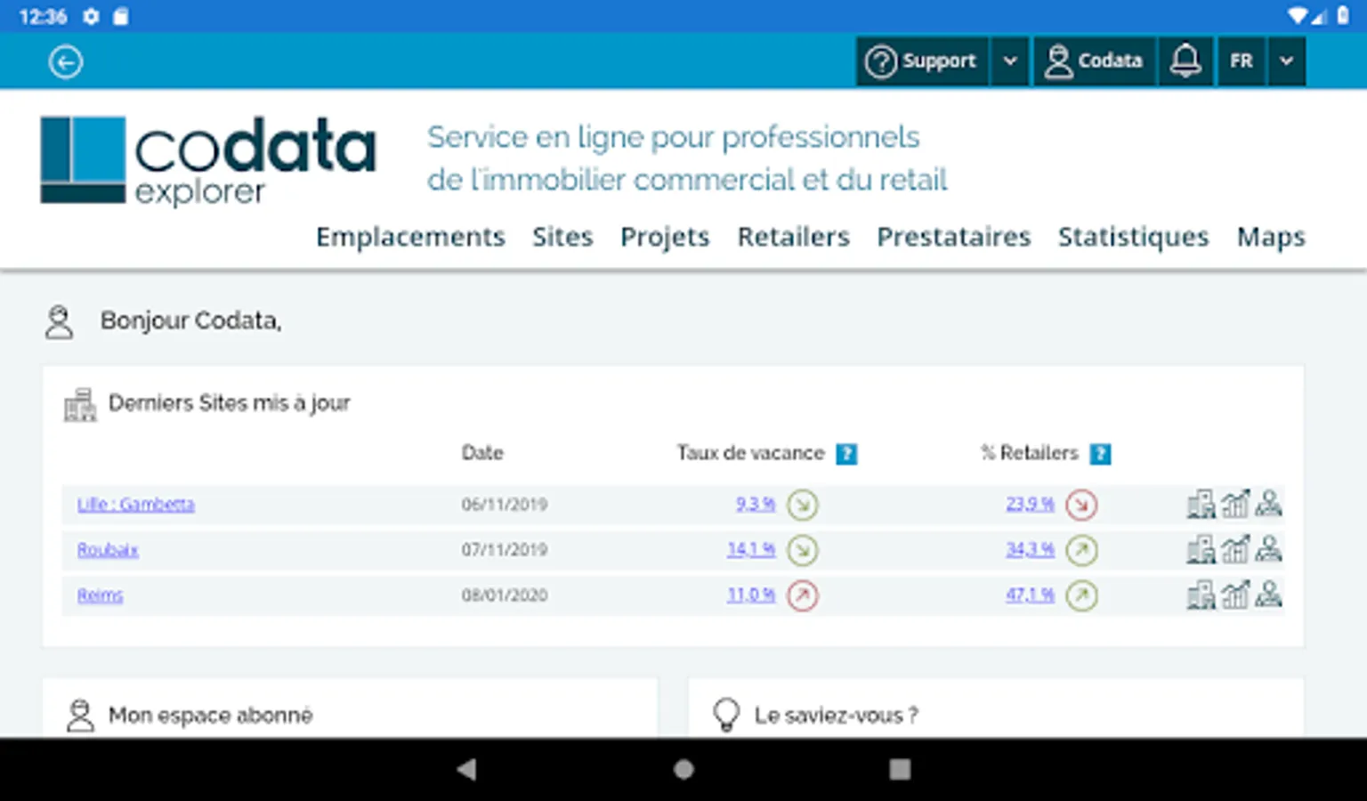The image size is (1367, 801).
Task: Open the building icon in Reims row
Action: coord(1201,595)
